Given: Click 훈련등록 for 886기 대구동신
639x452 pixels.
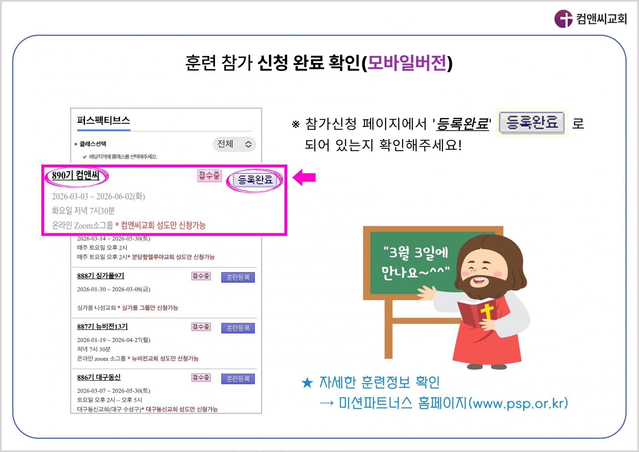Looking at the screenshot, I should coord(238,379).
